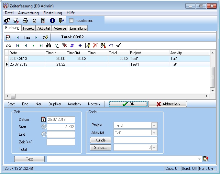
Task: Click into the End time input field
Action: [61, 134]
